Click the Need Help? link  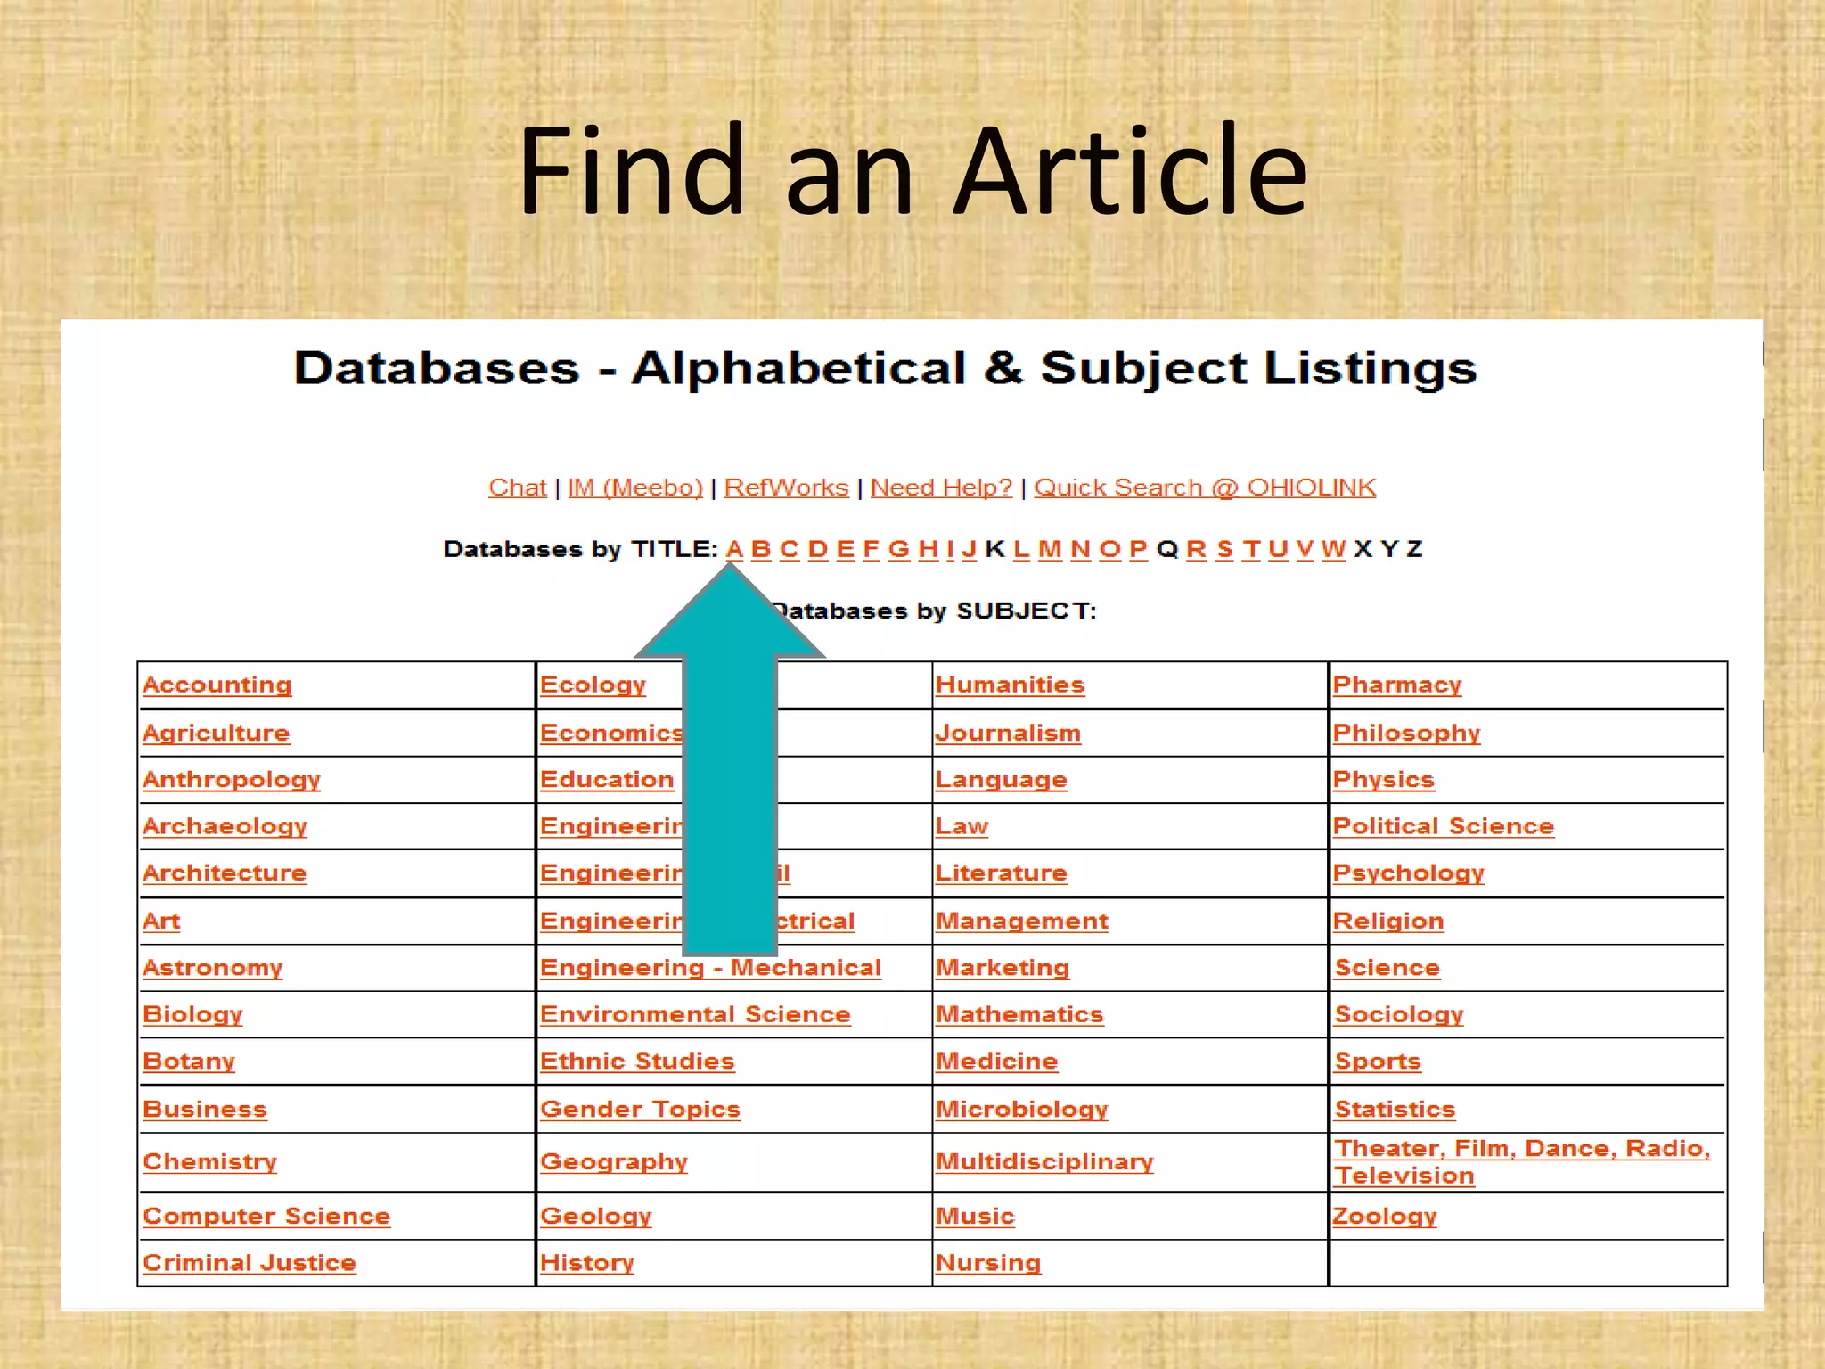coord(941,488)
